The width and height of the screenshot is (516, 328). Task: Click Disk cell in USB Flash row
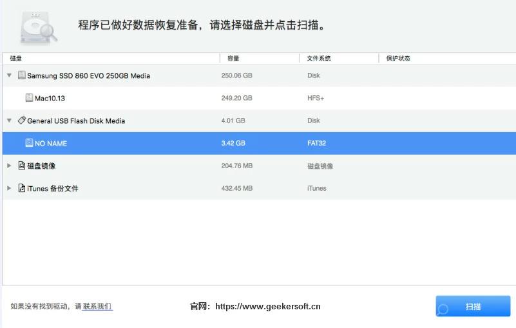[314, 121]
